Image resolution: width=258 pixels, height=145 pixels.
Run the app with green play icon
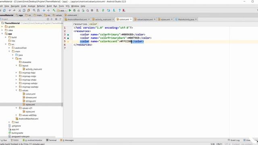coord(70,10)
